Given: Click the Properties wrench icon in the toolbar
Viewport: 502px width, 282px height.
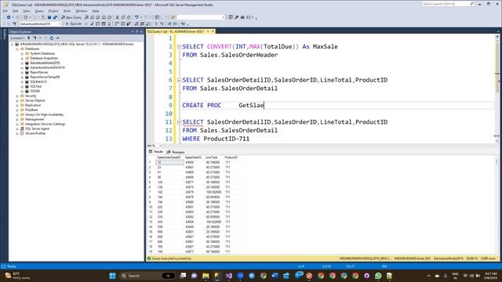Looking at the screenshot, I should pyautogui.click(x=237, y=17).
